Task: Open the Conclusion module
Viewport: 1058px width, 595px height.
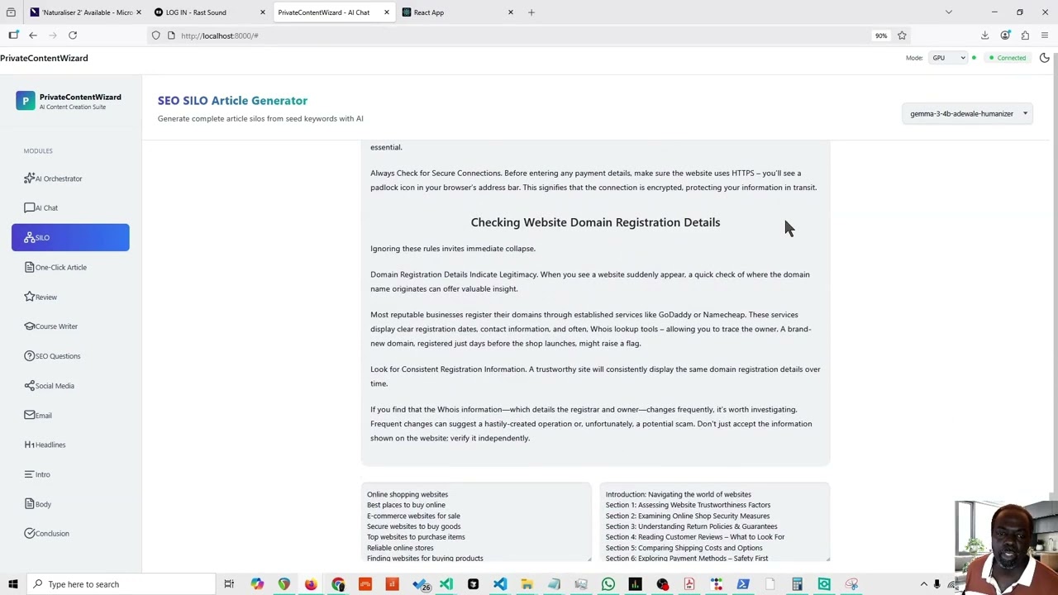Action: point(70,534)
